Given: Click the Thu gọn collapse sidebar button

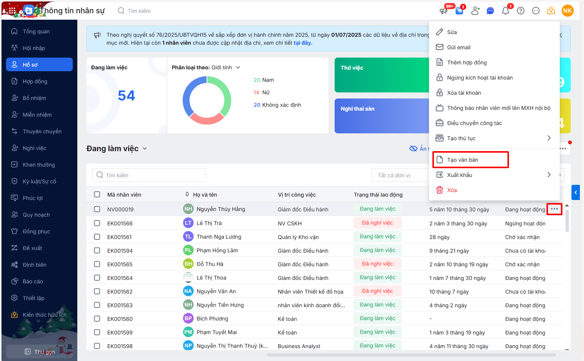Looking at the screenshot, I should 40,352.
